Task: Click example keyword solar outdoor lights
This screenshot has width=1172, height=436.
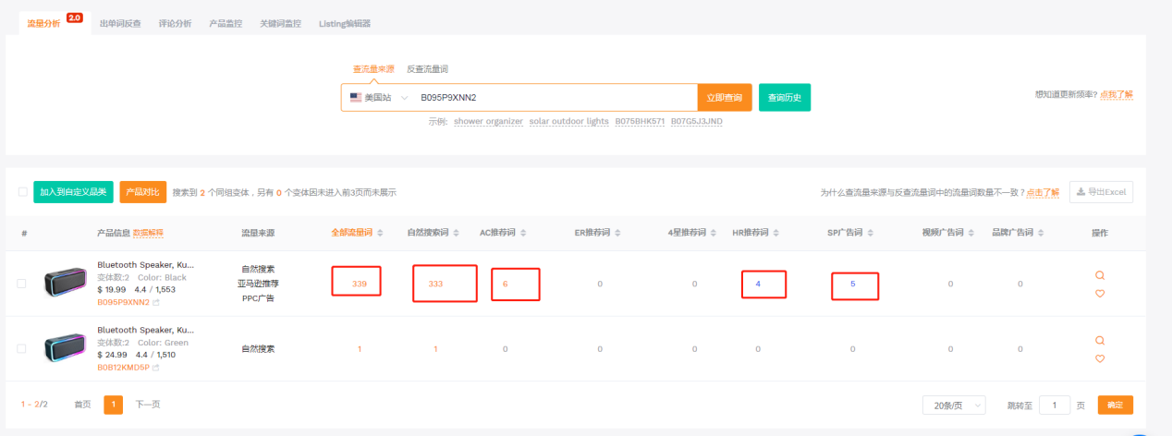Action: pos(569,121)
